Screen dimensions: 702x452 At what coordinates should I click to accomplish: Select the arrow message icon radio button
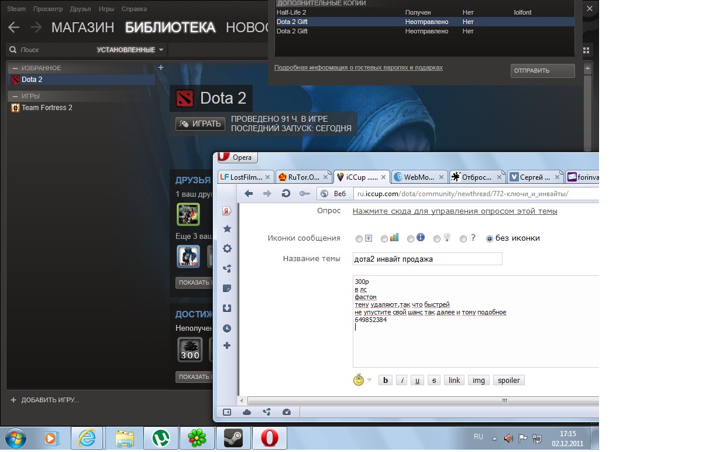click(x=359, y=239)
